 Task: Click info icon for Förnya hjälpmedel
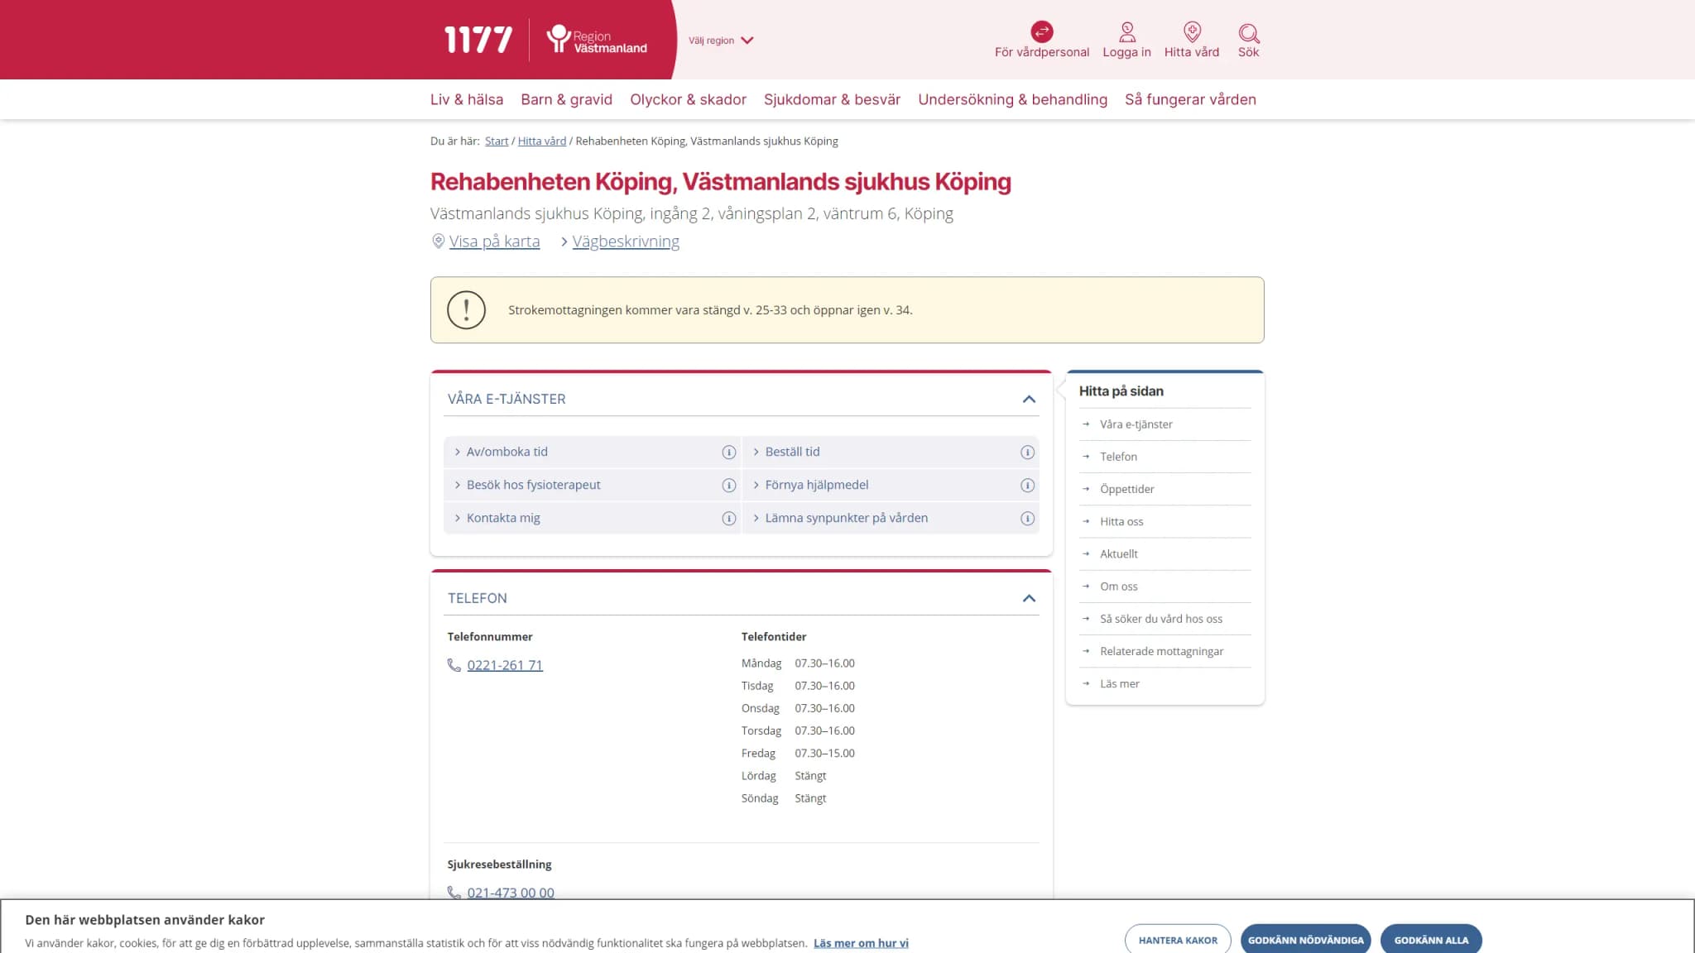1027,486
